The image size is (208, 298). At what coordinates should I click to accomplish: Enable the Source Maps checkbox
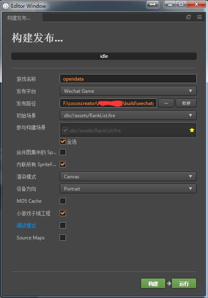tap(63, 238)
